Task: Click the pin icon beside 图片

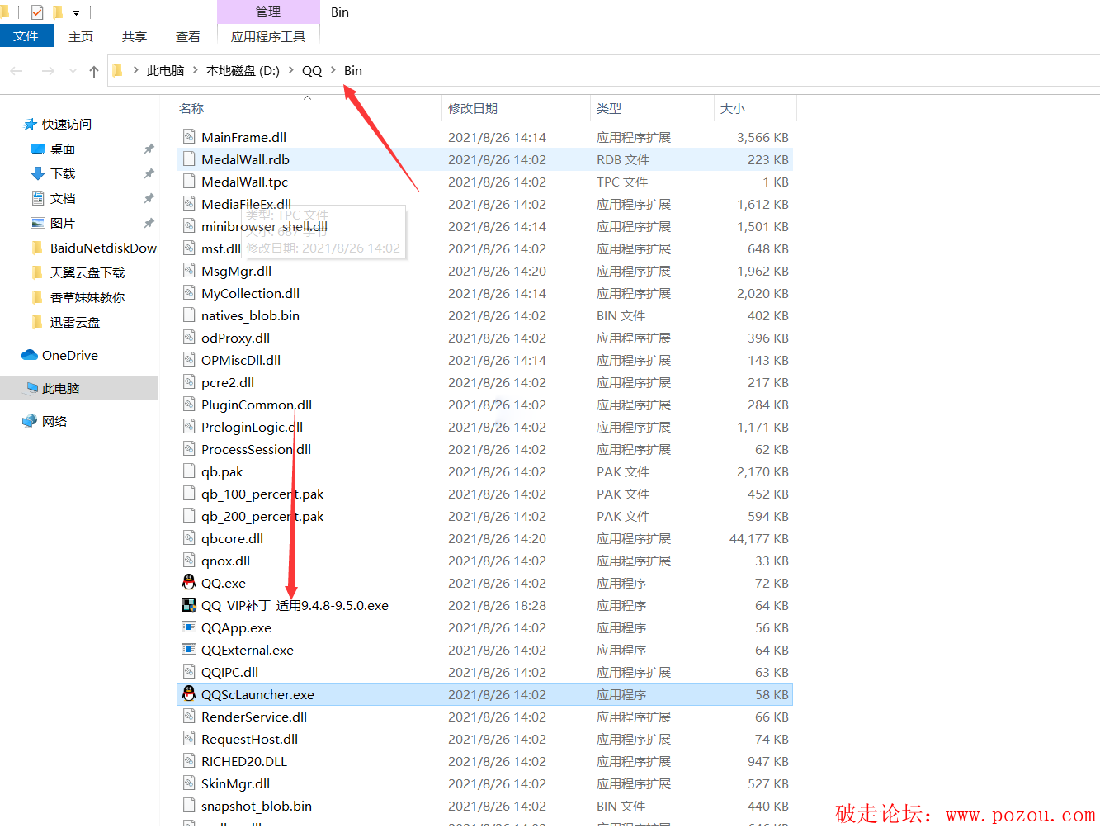Action: point(149,224)
